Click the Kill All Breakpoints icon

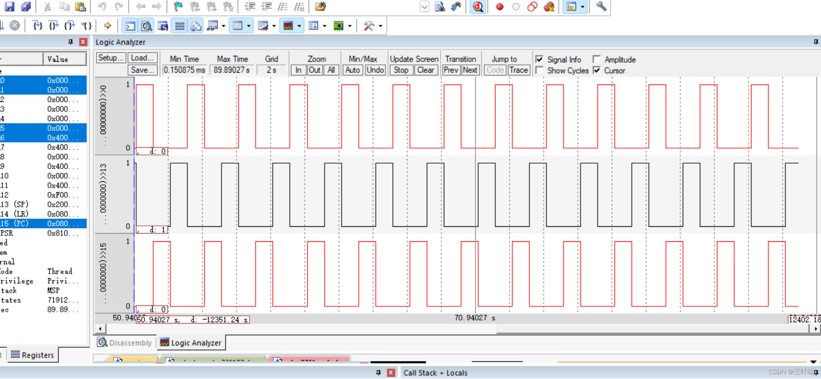coord(549,6)
